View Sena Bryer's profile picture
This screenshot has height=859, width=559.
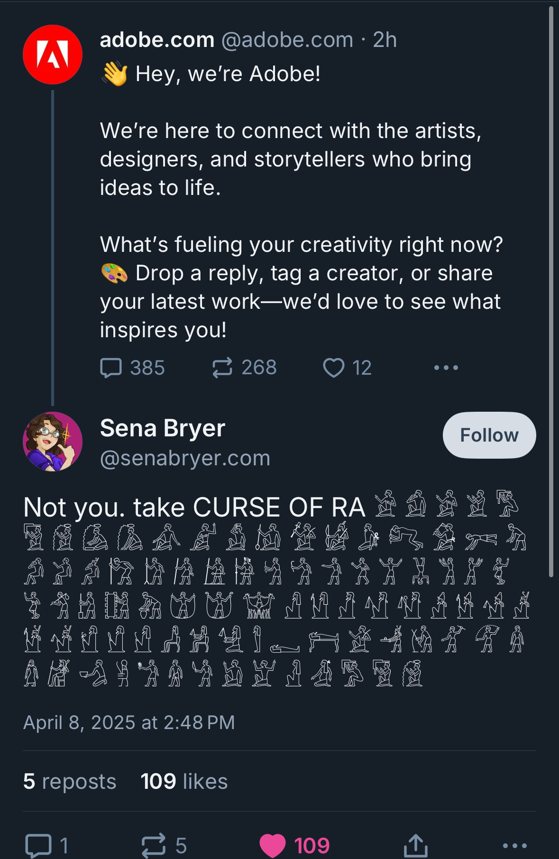coord(53,441)
